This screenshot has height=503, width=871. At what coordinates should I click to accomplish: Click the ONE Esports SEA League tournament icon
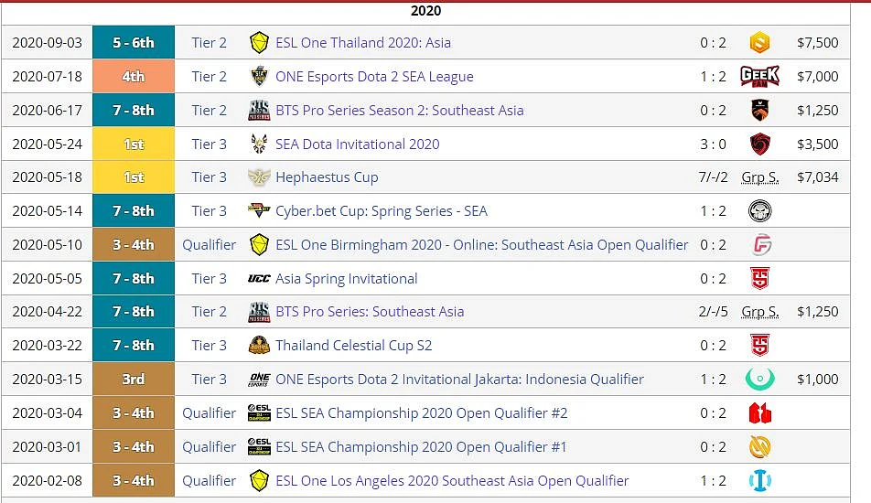(259, 76)
